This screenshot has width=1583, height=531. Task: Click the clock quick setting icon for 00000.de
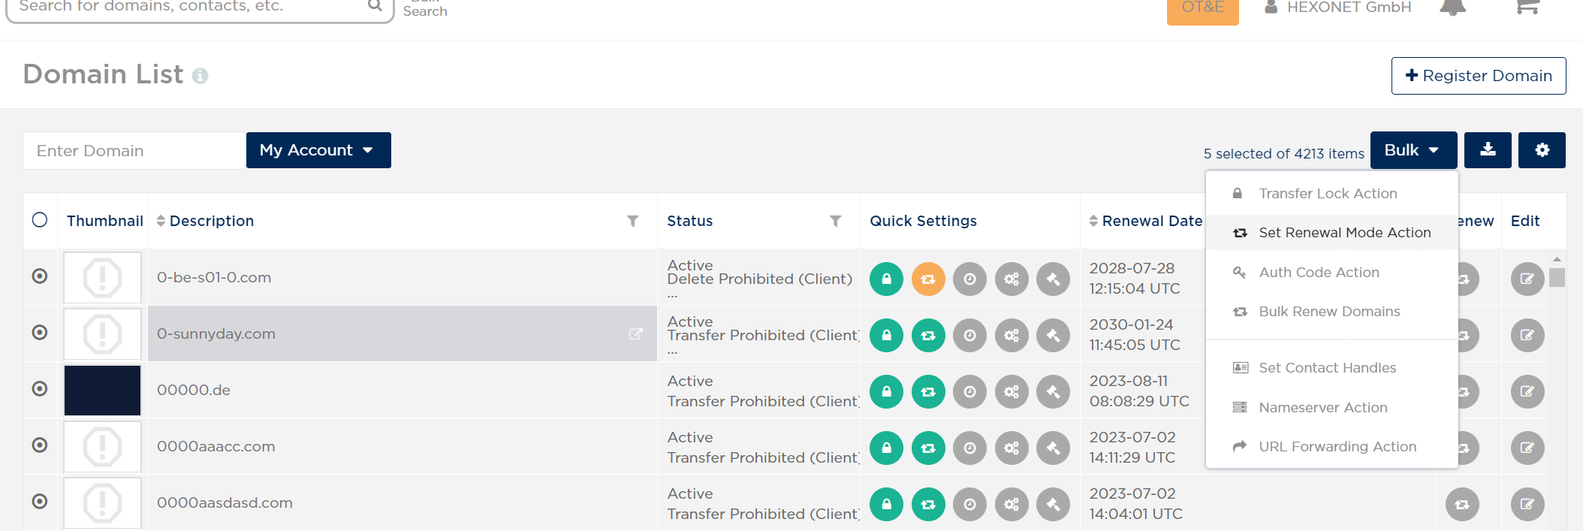pos(969,391)
